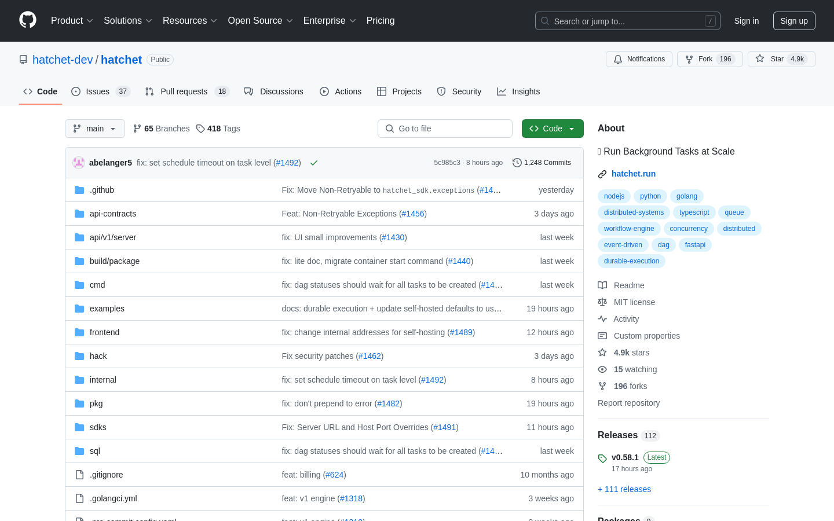This screenshot has width=834, height=521.
Task: Click the .gitignore file icon
Action: point(79,475)
